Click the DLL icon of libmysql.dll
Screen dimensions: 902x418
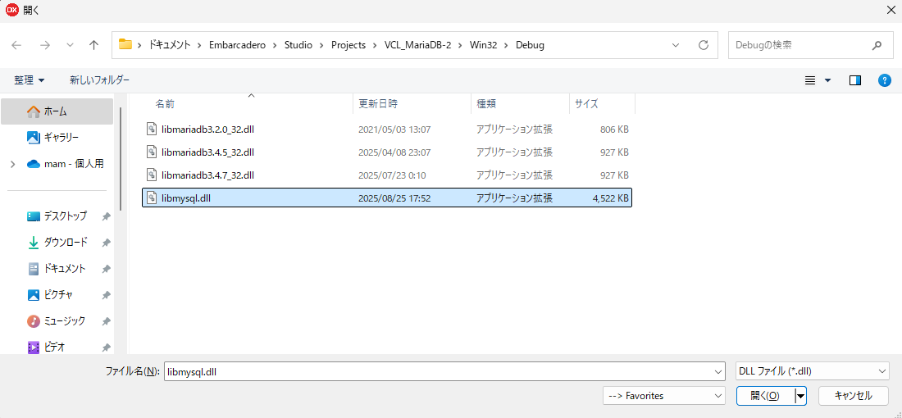point(152,198)
